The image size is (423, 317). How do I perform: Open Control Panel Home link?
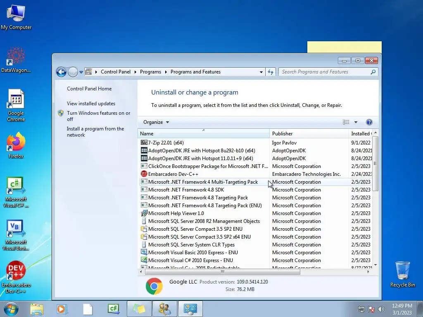(x=89, y=89)
